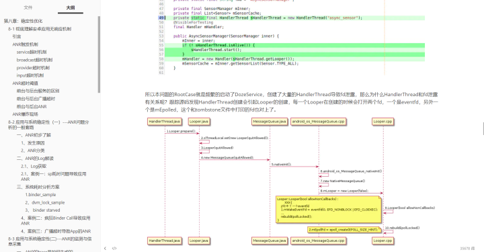Show word count in status bar
The width and height of the screenshot is (484, 252).
(467, 248)
